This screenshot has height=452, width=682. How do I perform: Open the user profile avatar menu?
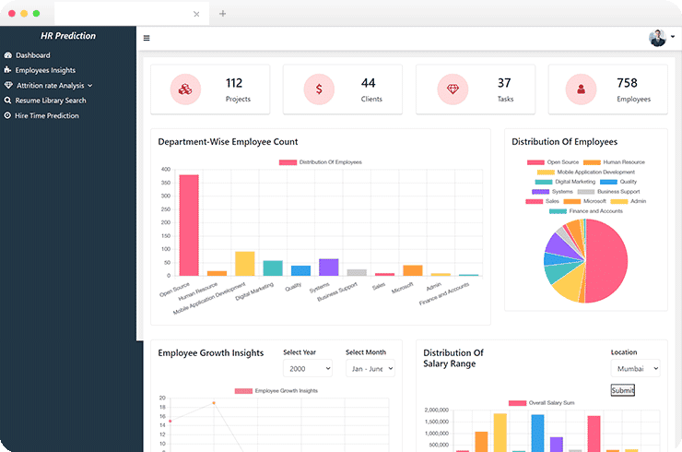coord(661,38)
